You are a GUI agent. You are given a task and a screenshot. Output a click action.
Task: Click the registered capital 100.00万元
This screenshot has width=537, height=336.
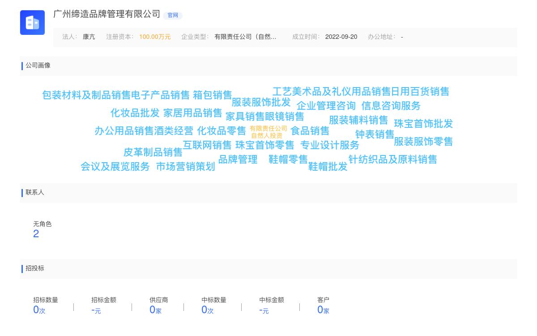155,37
